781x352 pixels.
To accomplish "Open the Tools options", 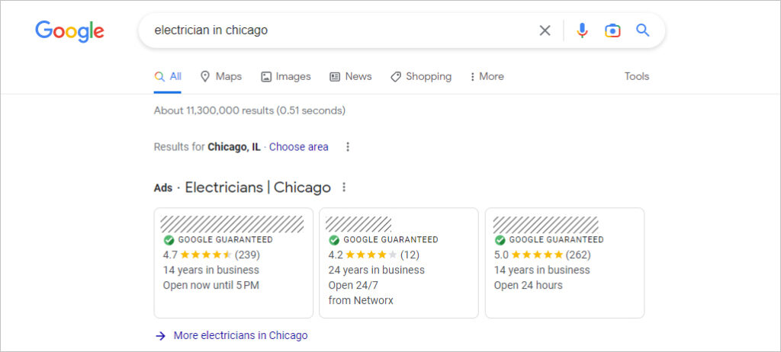I will pyautogui.click(x=637, y=76).
